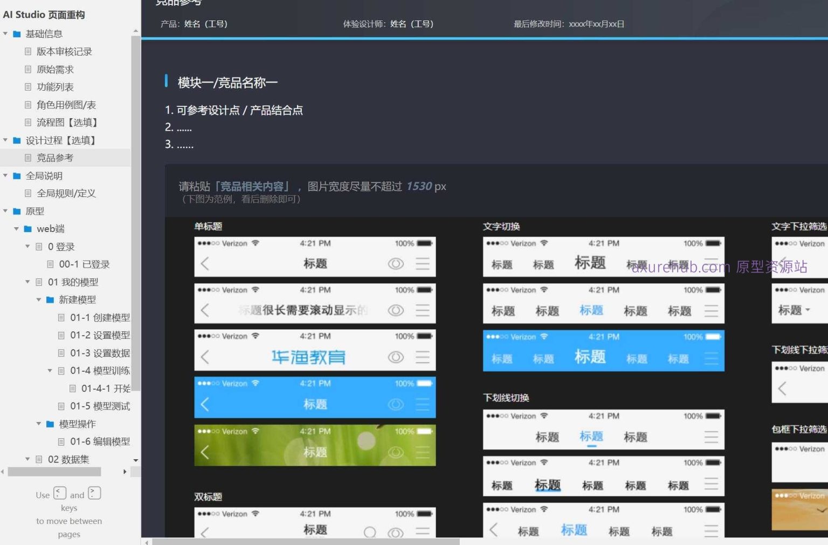
Task: Click the page icon next to 01-6 编辑模型
Action: point(61,441)
